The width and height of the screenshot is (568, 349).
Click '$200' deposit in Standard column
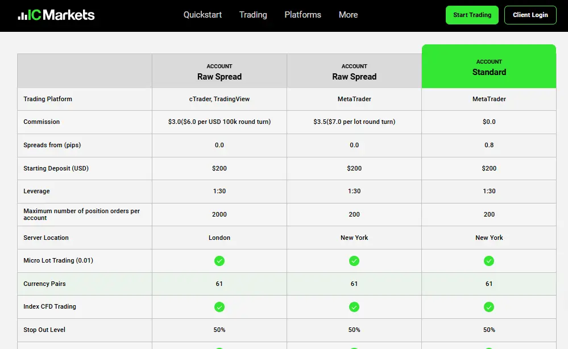tap(489, 168)
